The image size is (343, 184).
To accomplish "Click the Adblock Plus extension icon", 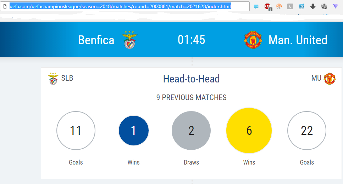I will pyautogui.click(x=268, y=6).
